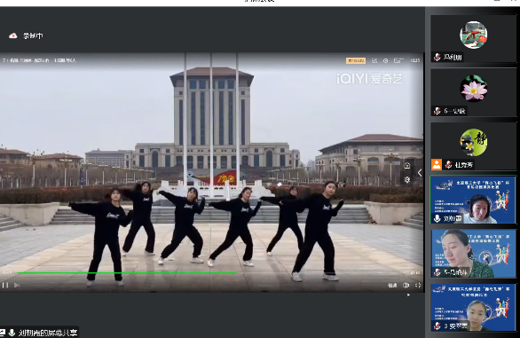520x338 pixels.
Task: Click the first white icon beside the VIP badge
Action: click(x=374, y=60)
